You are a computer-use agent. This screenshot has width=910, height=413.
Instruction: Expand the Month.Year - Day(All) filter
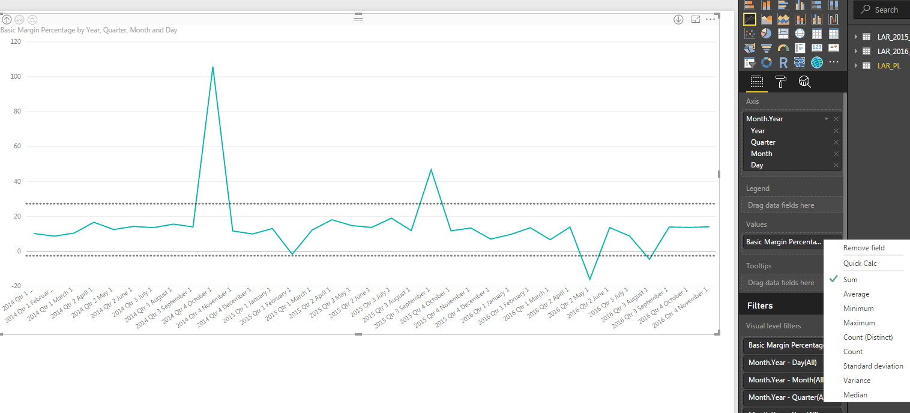783,363
